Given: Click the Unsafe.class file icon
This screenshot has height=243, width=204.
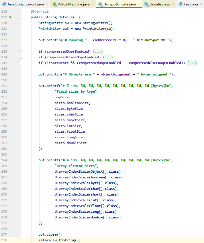Looking at the screenshot, I should click(146, 4).
